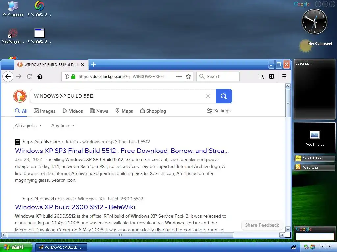Open the colorful swirl 5.9.1005.12 desktop icon
This screenshot has width=337, height=252.
pos(39,9)
